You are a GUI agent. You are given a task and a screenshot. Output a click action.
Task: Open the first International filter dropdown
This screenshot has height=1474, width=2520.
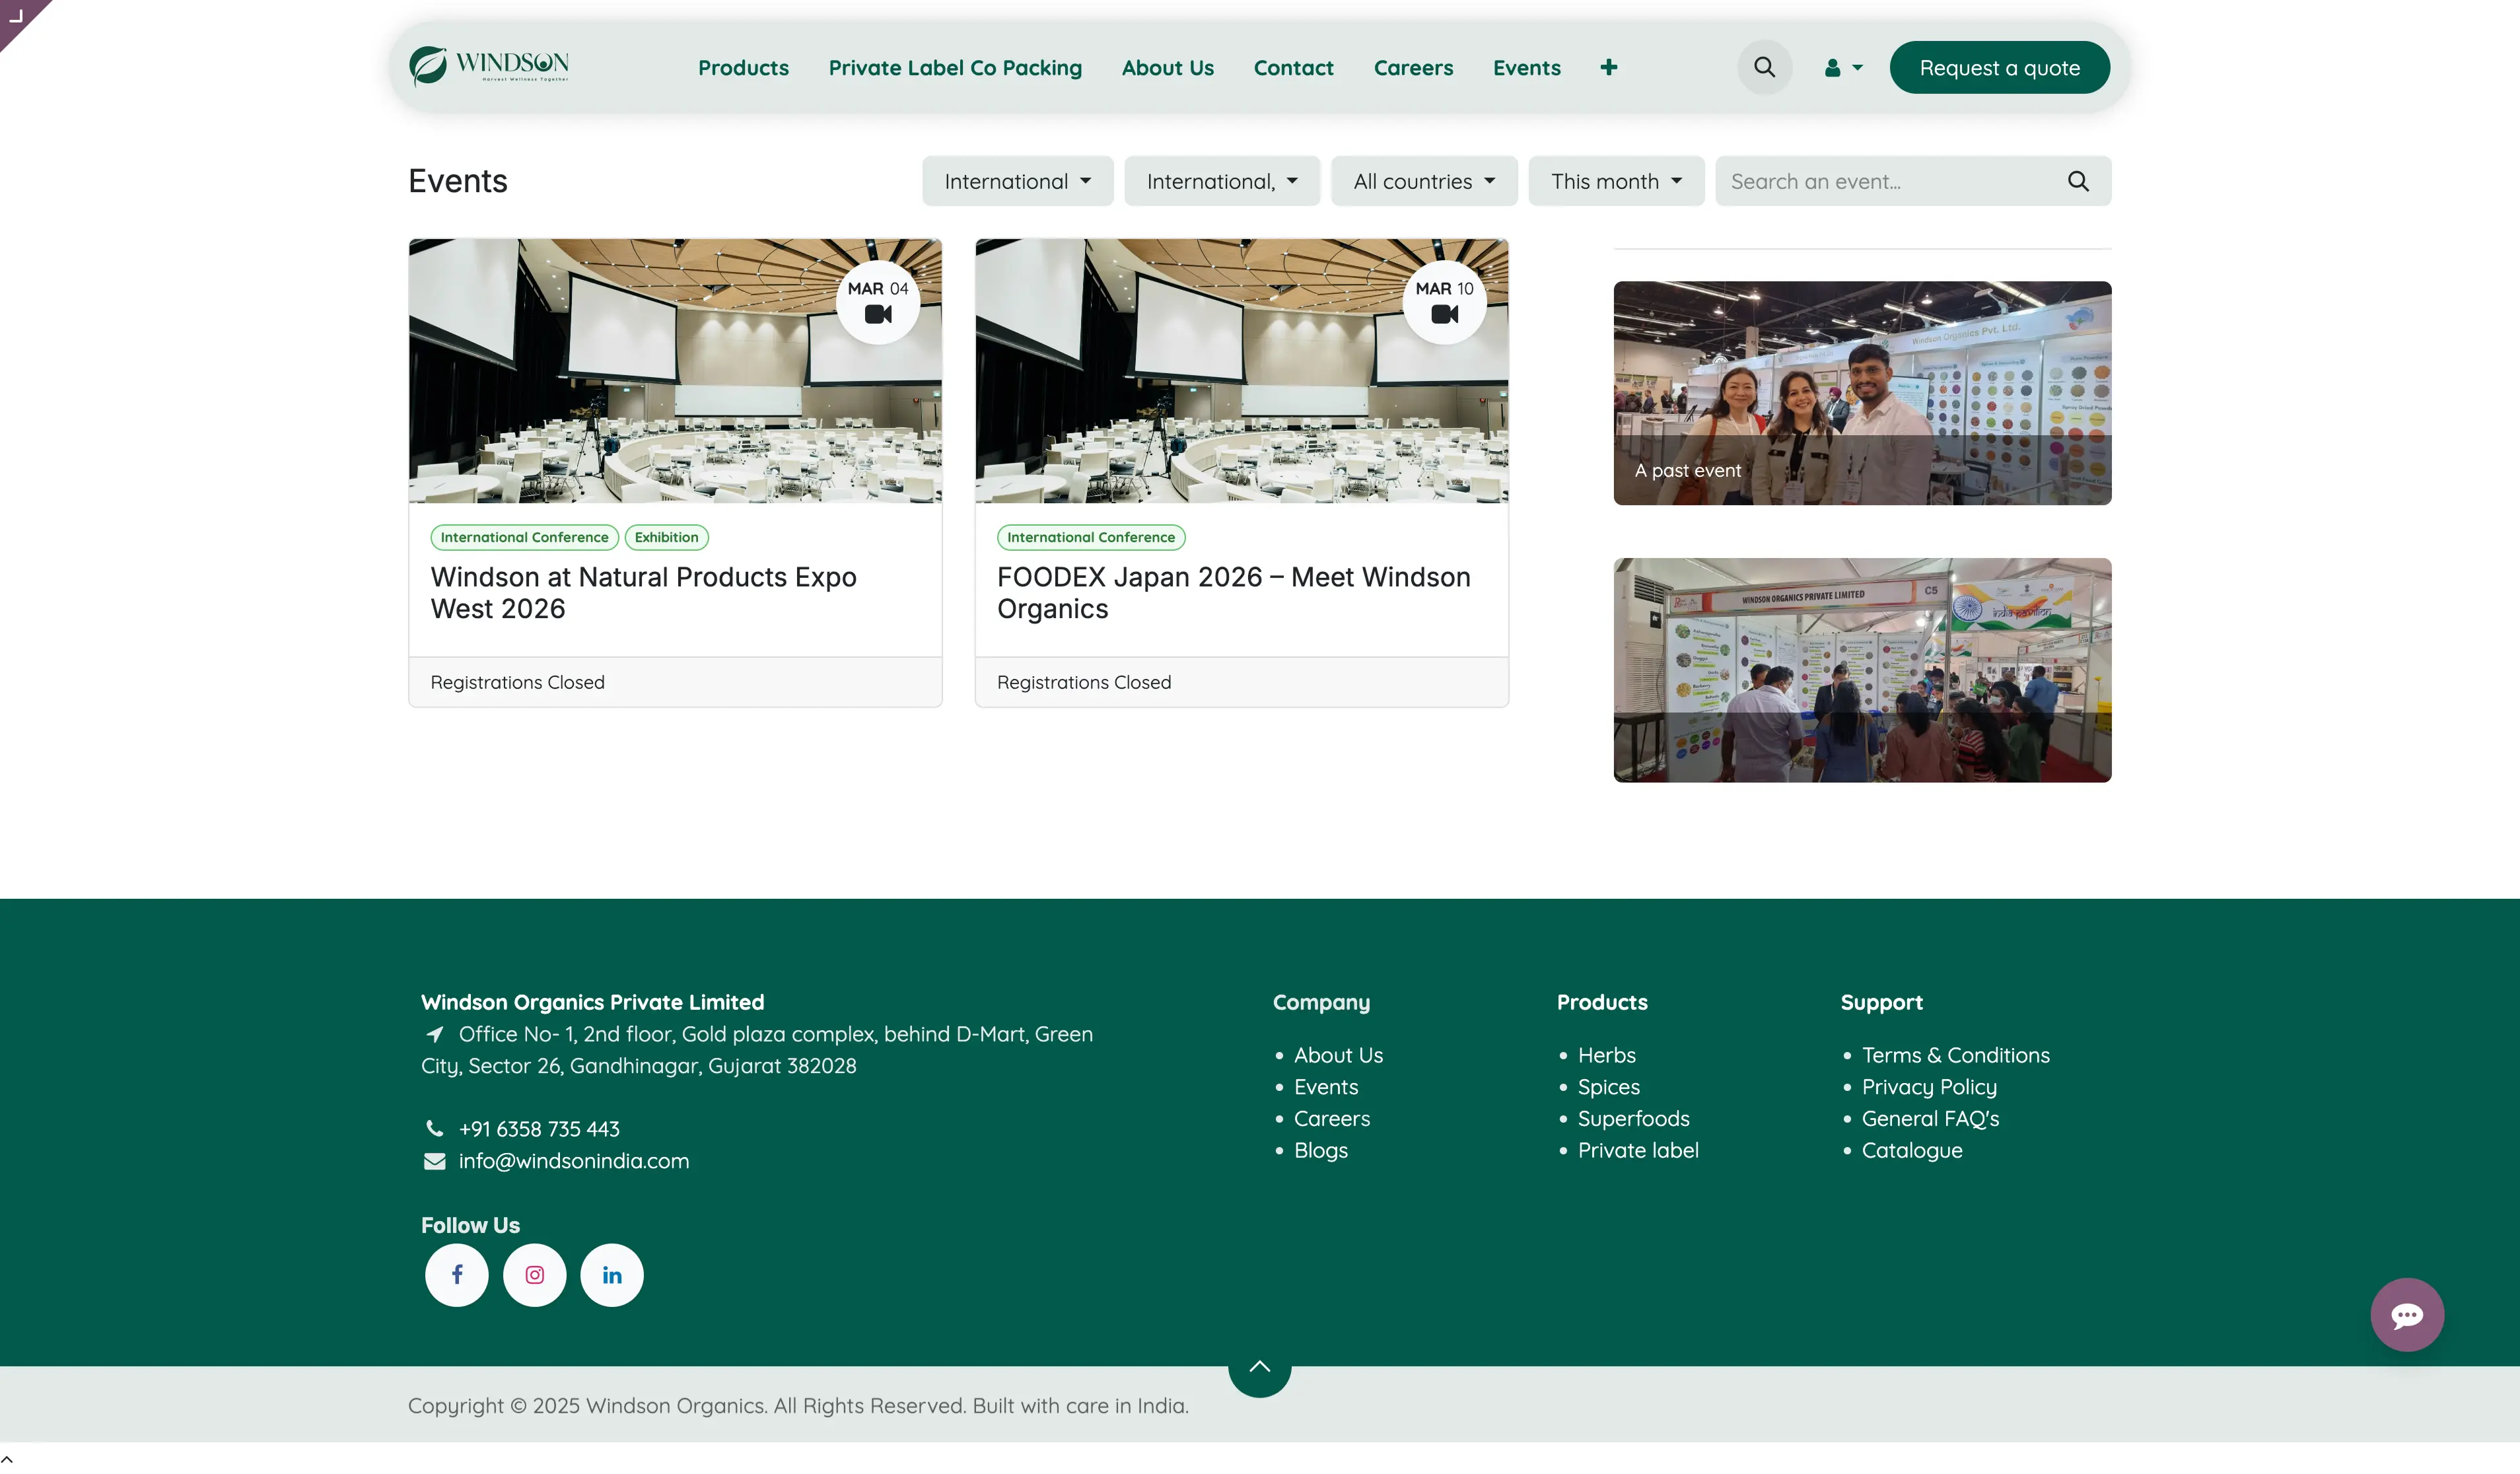tap(1017, 181)
